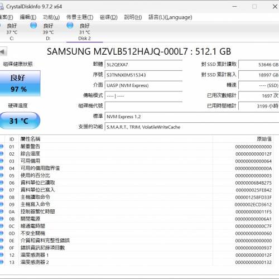Click the 對 SSD 累計讀取 label
This screenshot has width=279, height=279.
click(219, 64)
